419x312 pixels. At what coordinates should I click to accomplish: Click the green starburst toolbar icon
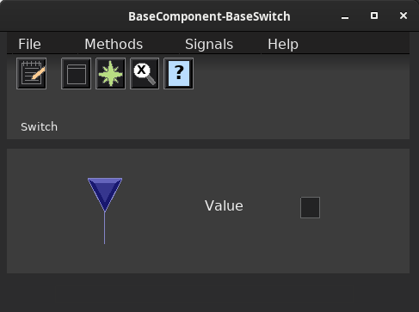[110, 74]
